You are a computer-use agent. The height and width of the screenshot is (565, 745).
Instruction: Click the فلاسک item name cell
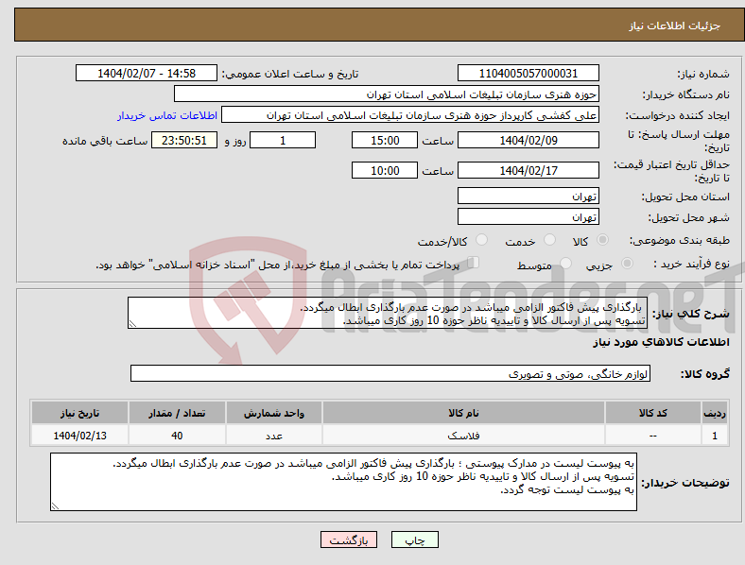[x=463, y=436]
